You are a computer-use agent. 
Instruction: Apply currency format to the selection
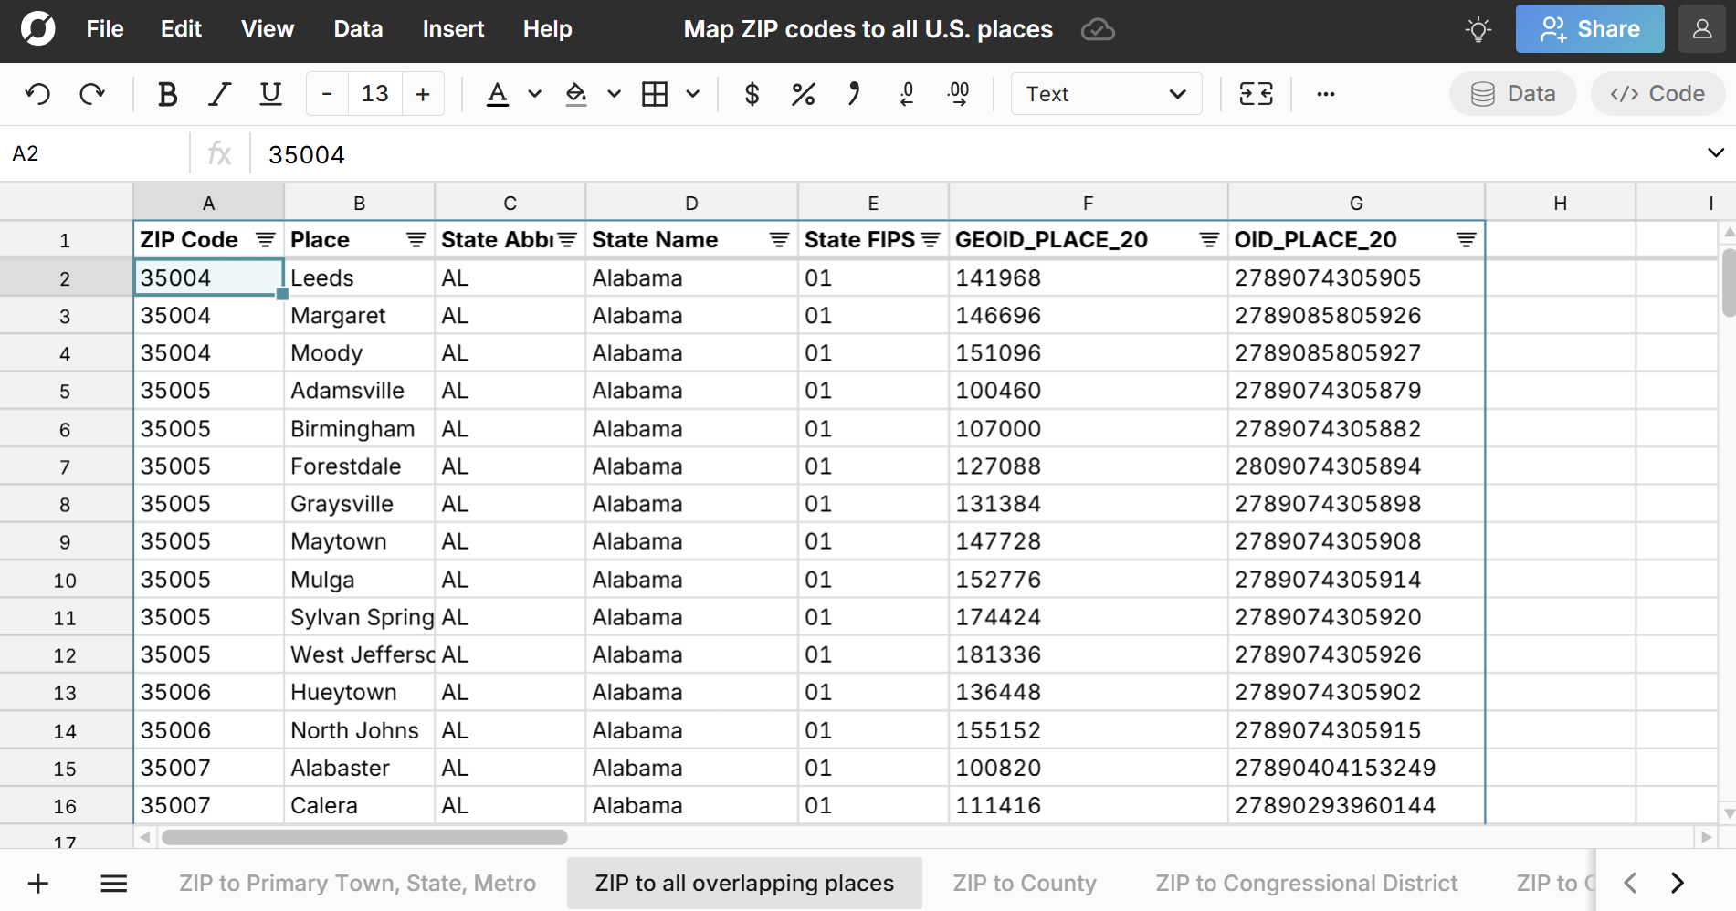(752, 93)
